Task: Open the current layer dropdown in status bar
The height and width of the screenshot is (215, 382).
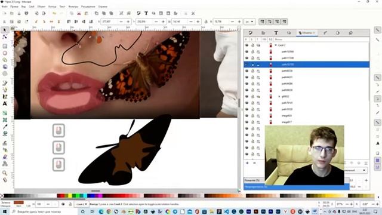Action: (82, 204)
